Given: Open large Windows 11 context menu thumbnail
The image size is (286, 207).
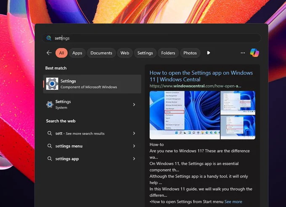Looking at the screenshot, I should [x=185, y=115].
